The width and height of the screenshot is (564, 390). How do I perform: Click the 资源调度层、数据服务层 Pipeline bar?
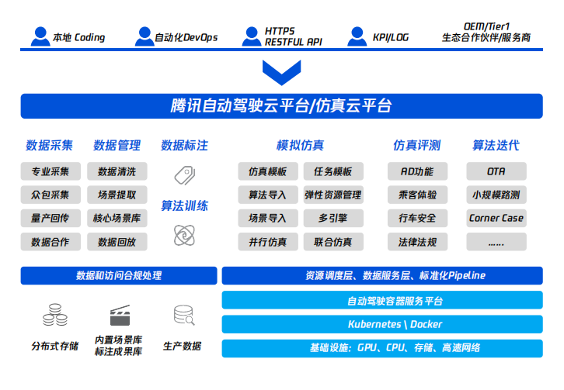pos(382,275)
